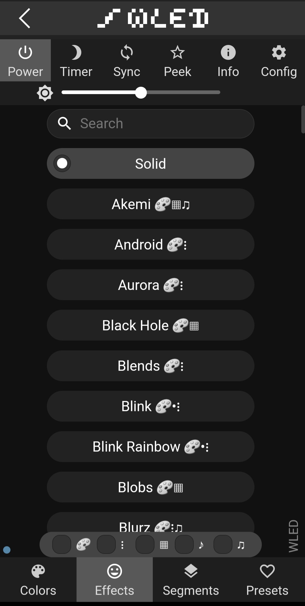
Task: Toggle the Power button
Action: click(25, 60)
